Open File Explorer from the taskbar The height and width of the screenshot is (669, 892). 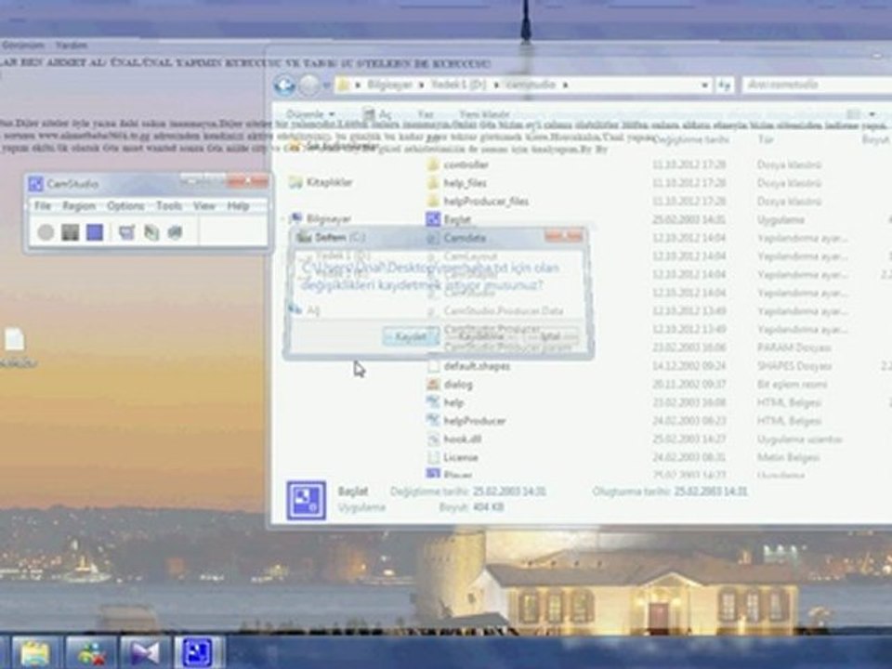point(35,652)
